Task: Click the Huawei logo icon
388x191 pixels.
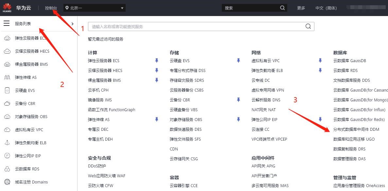Action: coord(7,8)
